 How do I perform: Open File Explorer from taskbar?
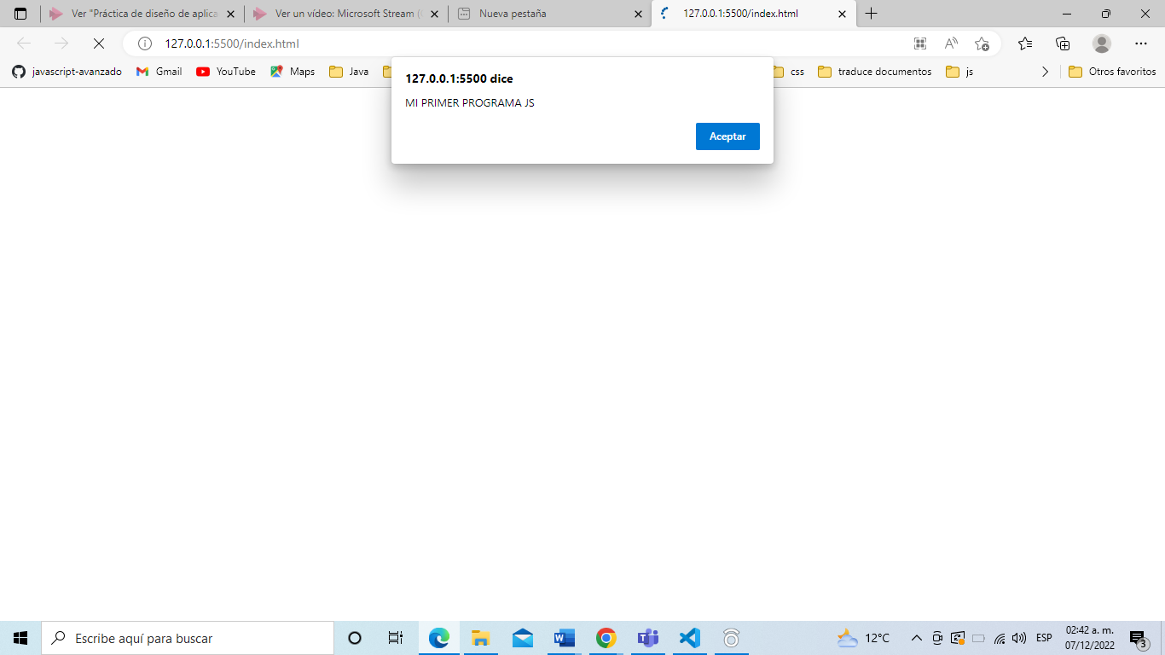coord(481,638)
